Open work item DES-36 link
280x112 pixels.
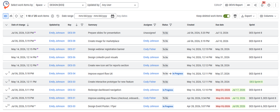pos(72,57)
